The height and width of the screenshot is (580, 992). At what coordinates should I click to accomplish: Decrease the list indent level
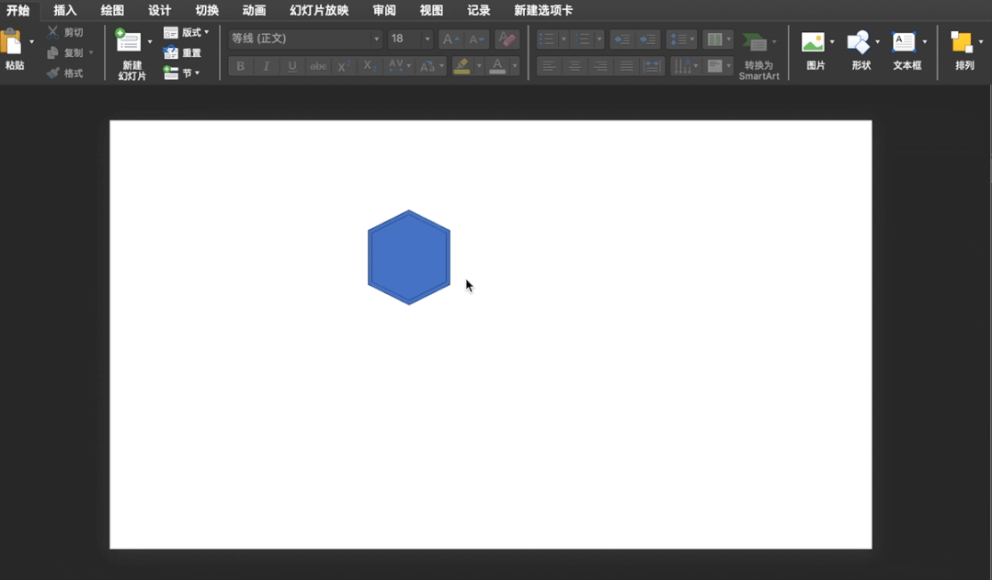[621, 40]
